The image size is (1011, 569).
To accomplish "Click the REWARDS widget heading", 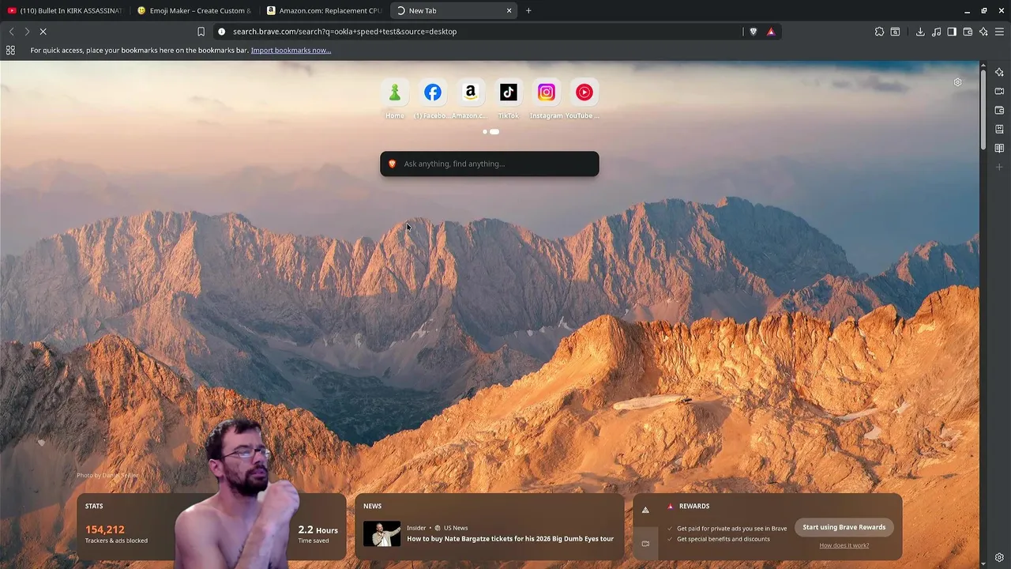I will coord(694,506).
